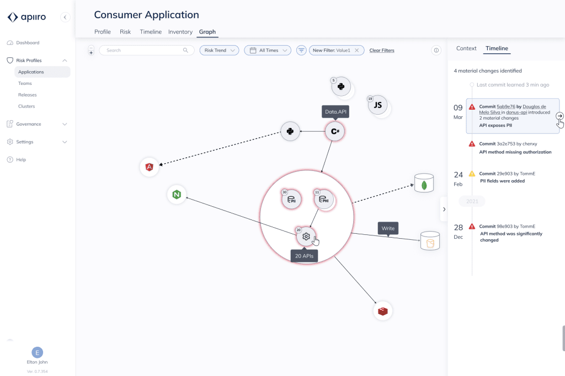Click the funnel filter icon in the toolbar
The width and height of the screenshot is (565, 376).
tap(301, 50)
